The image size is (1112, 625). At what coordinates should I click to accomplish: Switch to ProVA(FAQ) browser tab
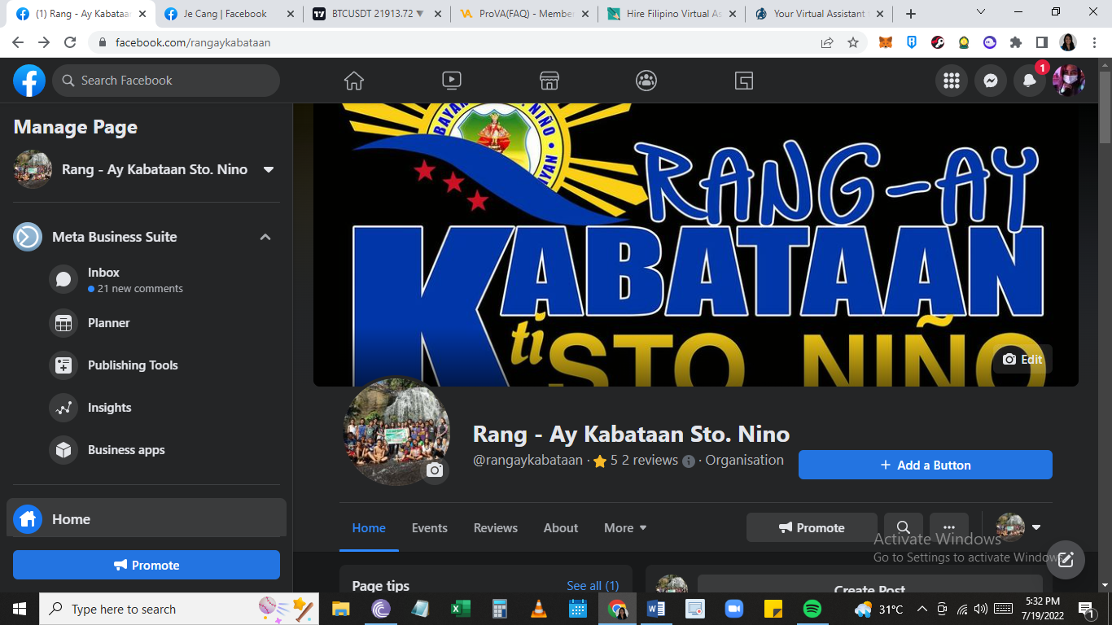523,14
